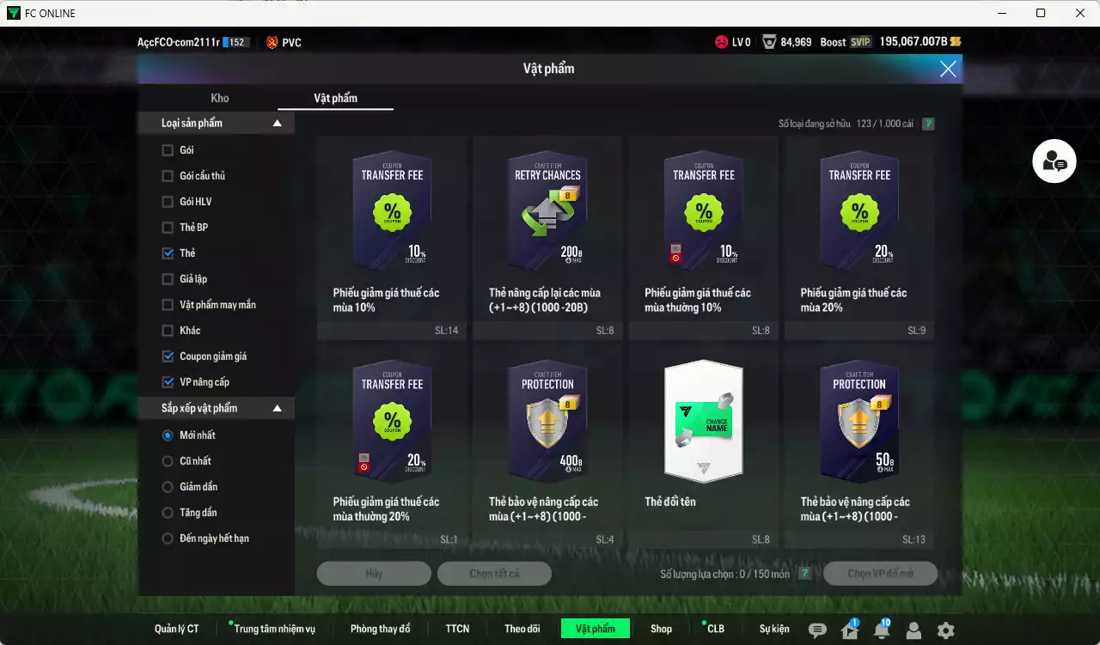Collapse the Loại sản phẩm section
Viewport: 1100px width, 645px height.
277,124
